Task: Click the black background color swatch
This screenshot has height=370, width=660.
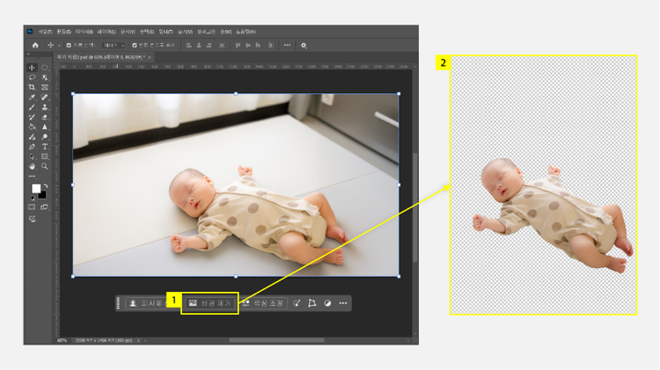Action: [x=43, y=195]
